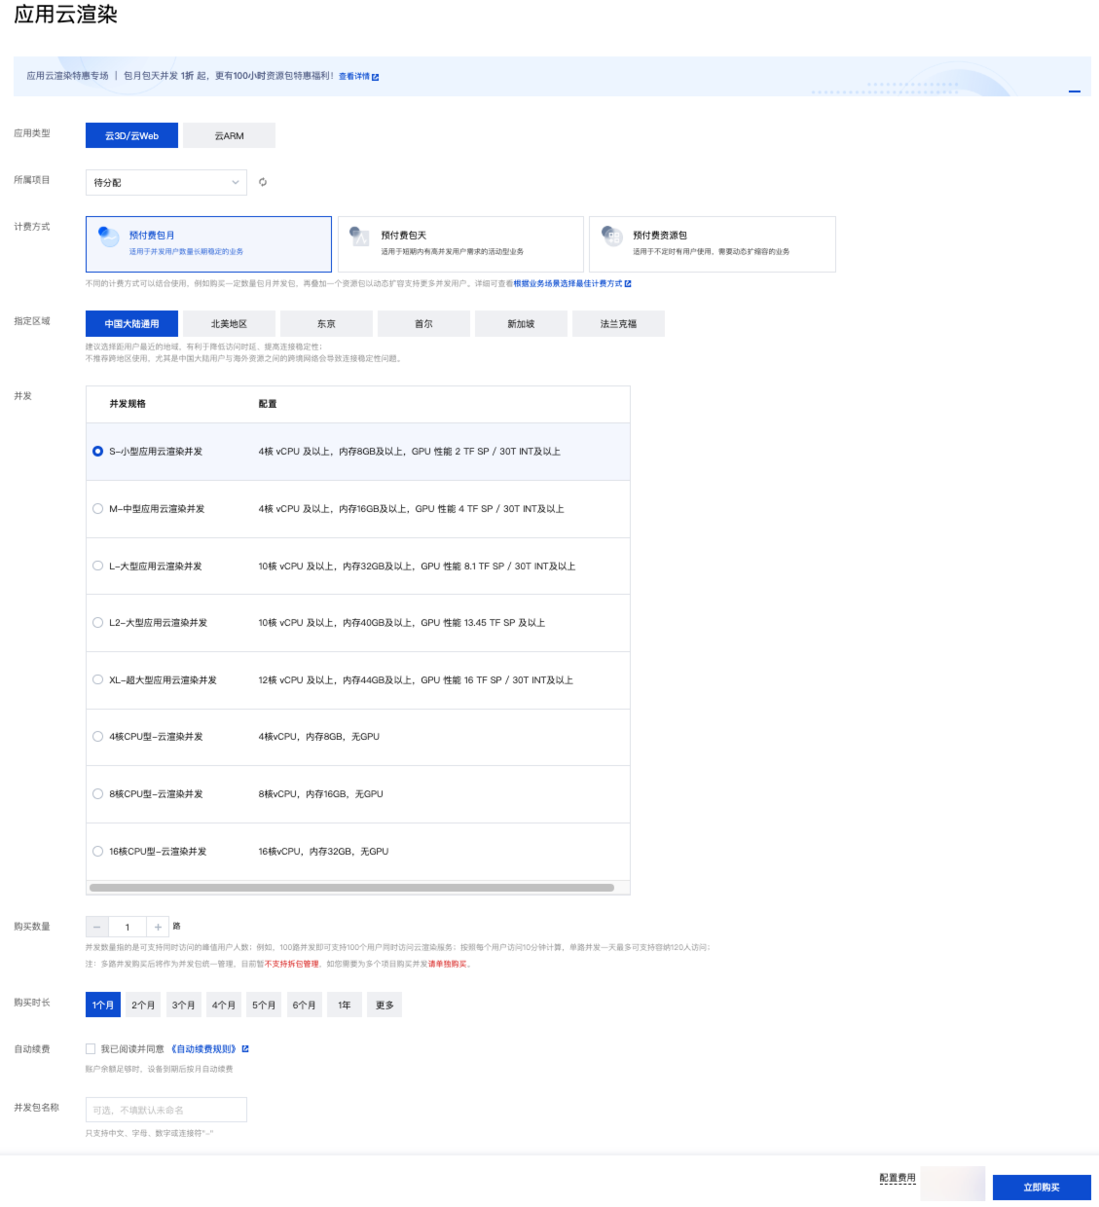The width and height of the screenshot is (1099, 1207).
Task: Click external link icon after 自动续费规则
Action: point(245,1048)
